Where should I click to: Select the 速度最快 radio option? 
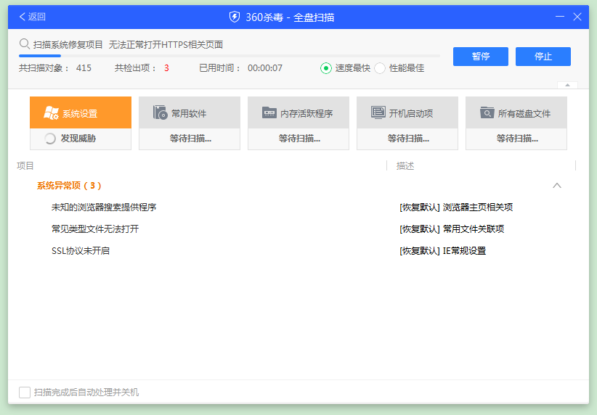(326, 68)
